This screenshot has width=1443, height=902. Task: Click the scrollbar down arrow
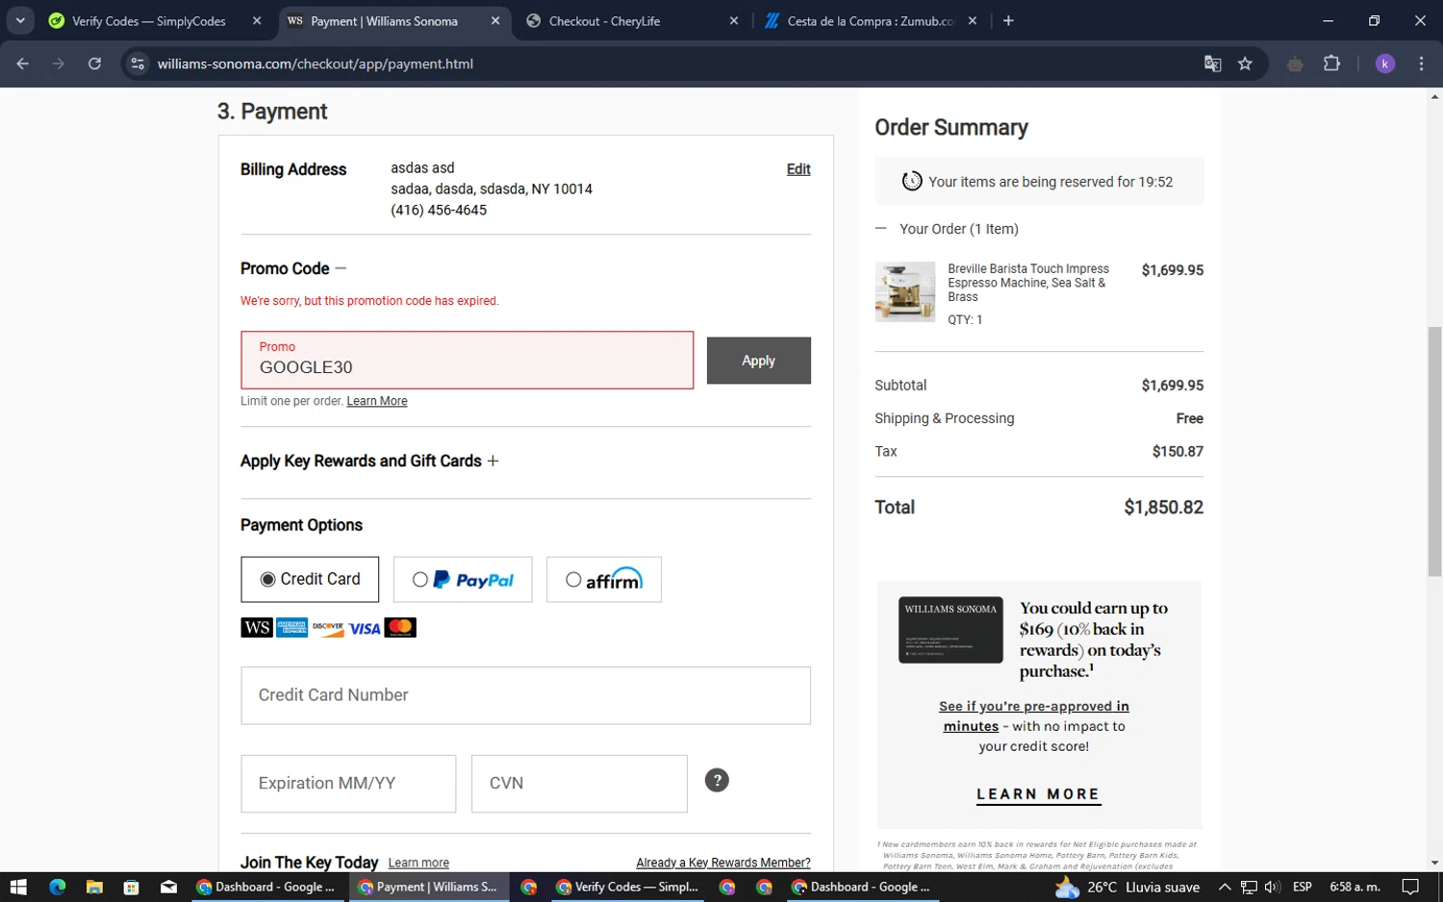point(1434,864)
